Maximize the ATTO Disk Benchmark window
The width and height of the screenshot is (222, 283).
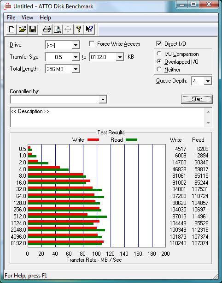pos(193,4)
